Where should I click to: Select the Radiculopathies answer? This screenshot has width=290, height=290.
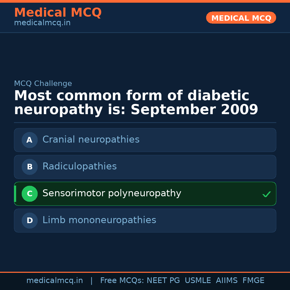(x=79, y=166)
